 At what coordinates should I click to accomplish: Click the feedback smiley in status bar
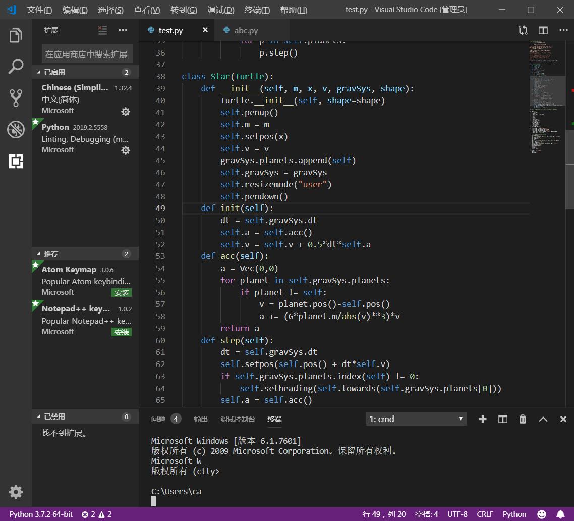(x=542, y=514)
